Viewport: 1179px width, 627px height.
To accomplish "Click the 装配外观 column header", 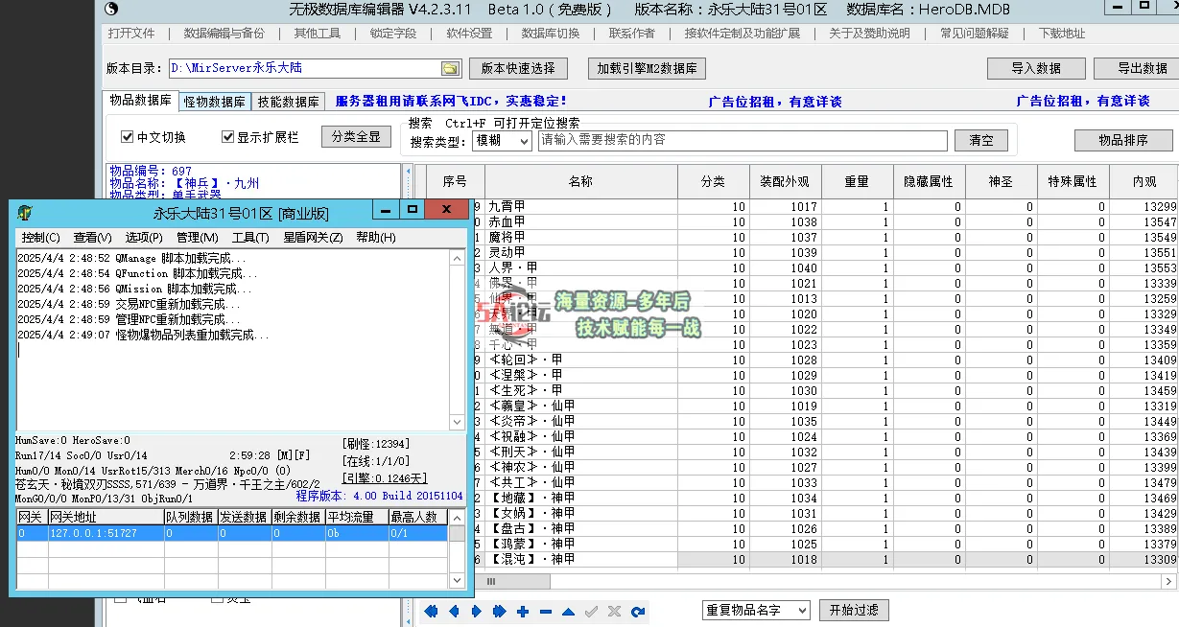I will pos(785,182).
